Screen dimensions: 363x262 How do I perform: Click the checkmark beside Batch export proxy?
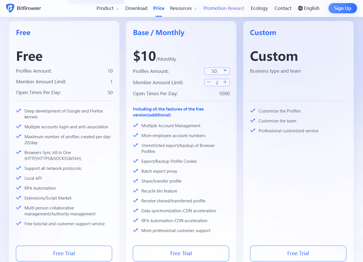[136, 171]
